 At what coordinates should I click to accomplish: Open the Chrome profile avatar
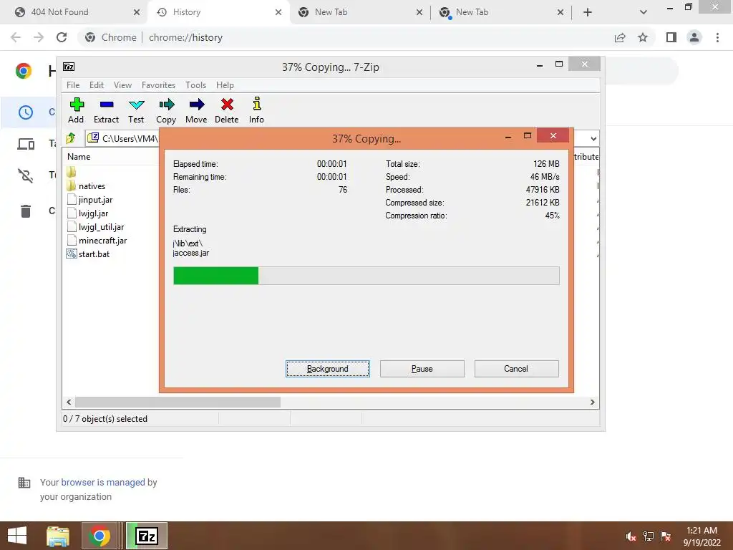(x=694, y=37)
